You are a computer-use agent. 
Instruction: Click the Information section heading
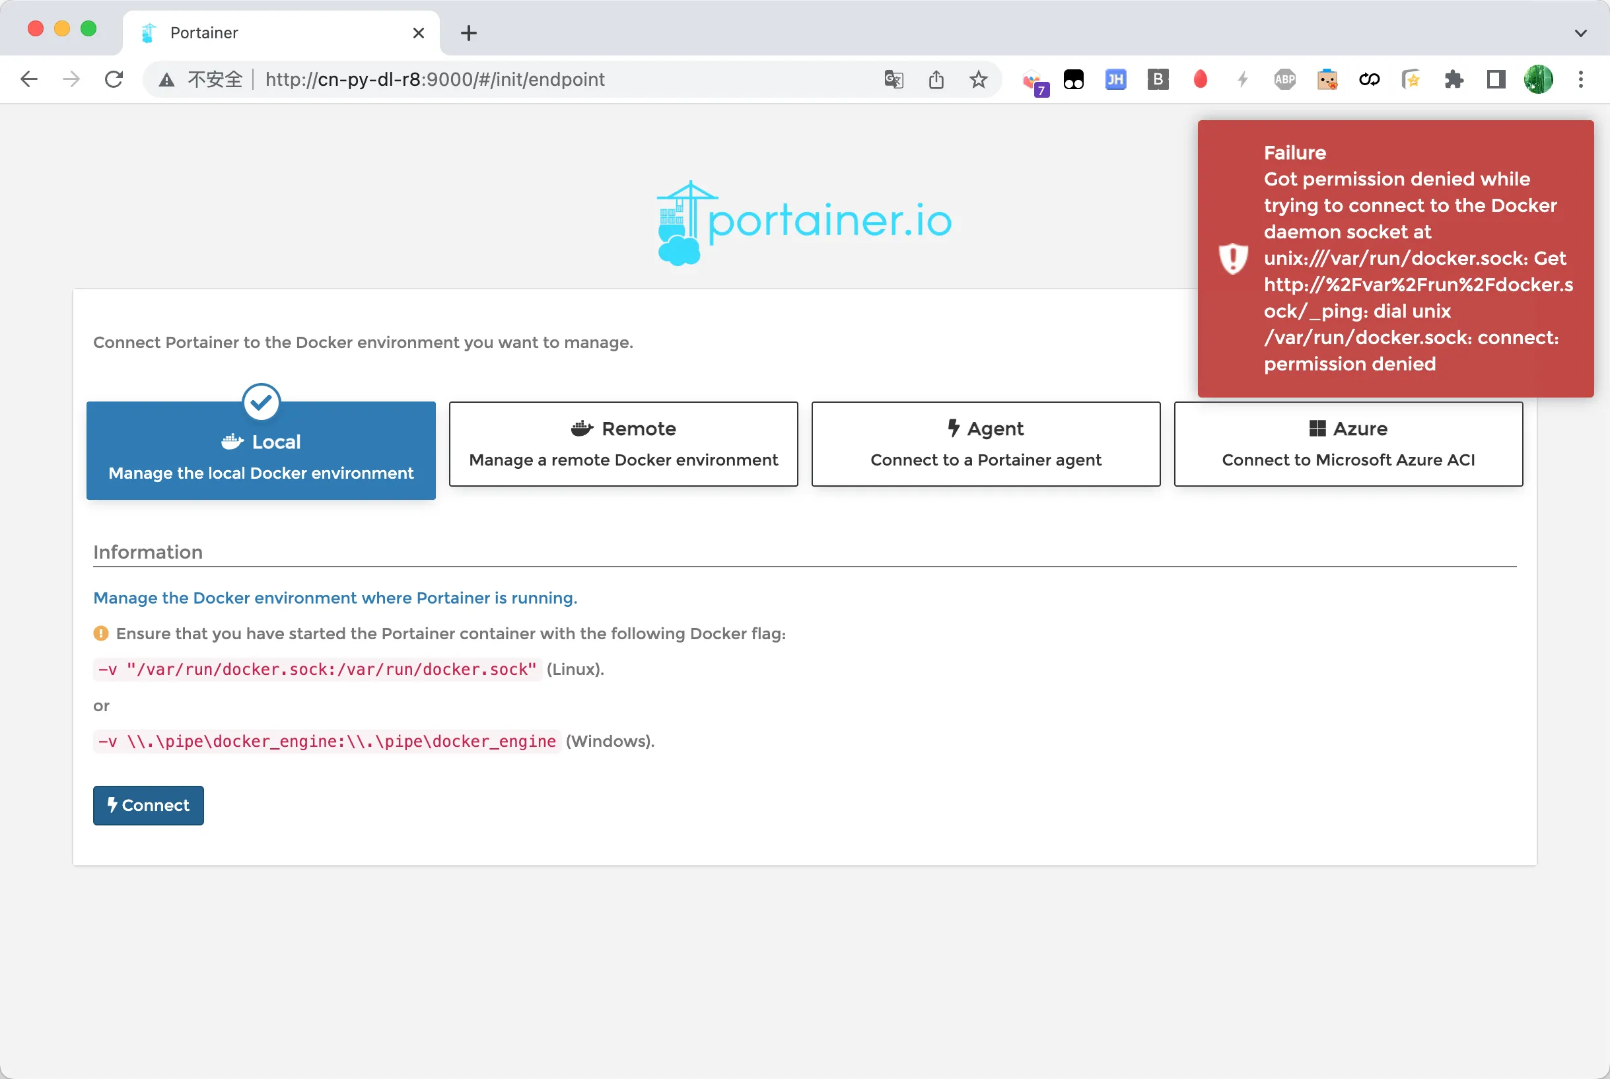click(x=148, y=552)
